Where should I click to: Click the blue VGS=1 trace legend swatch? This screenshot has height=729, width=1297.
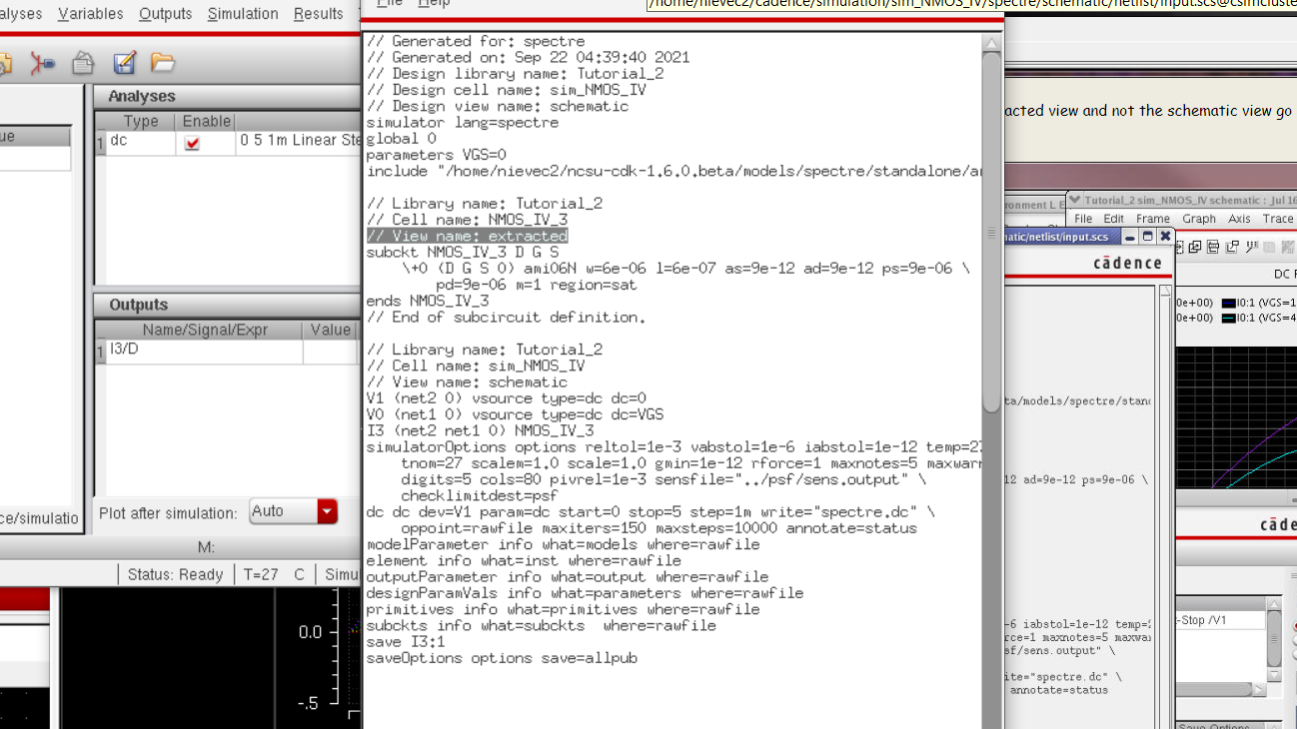pos(1228,303)
